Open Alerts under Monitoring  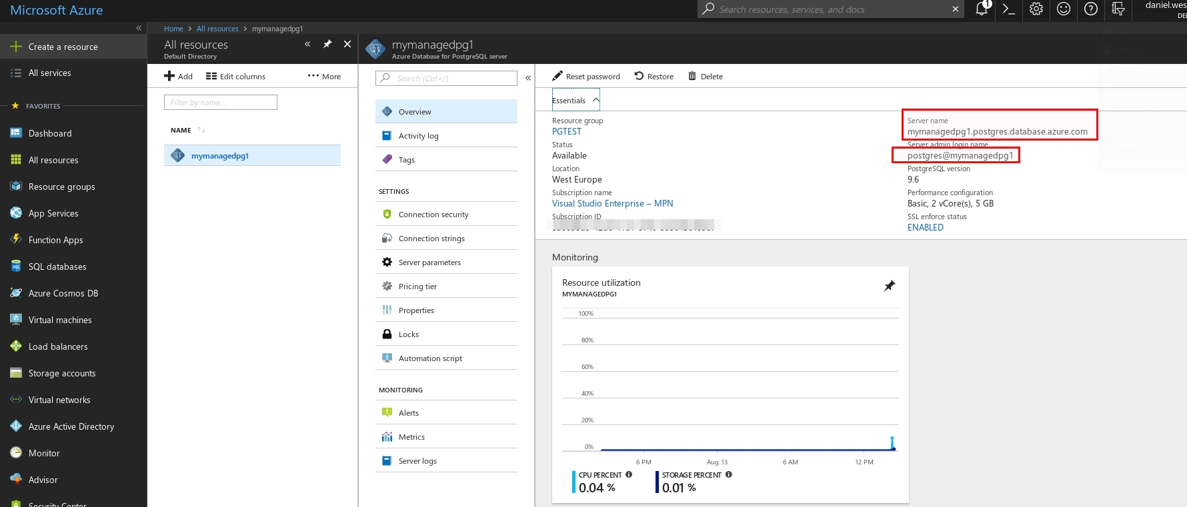pyautogui.click(x=446, y=412)
